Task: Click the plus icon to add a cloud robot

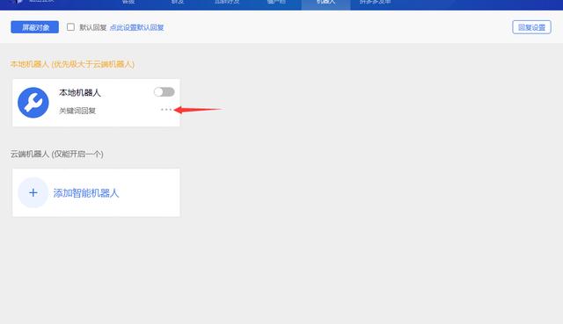Action: (x=33, y=193)
